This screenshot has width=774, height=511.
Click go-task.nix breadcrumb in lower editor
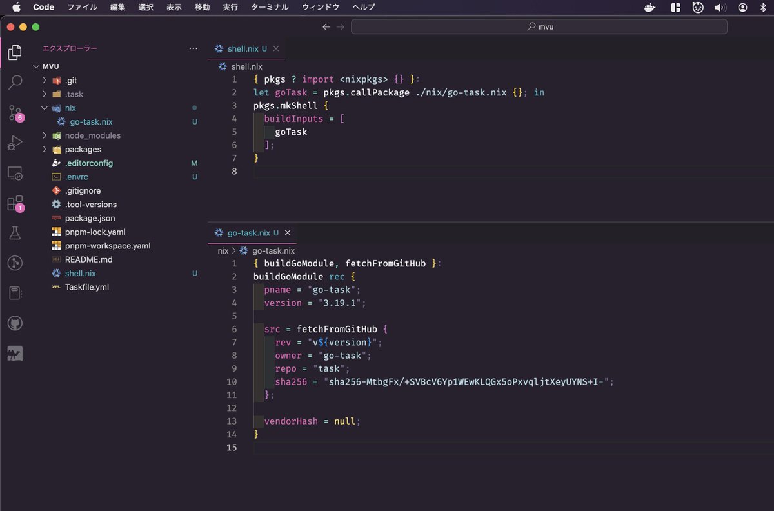(x=273, y=251)
